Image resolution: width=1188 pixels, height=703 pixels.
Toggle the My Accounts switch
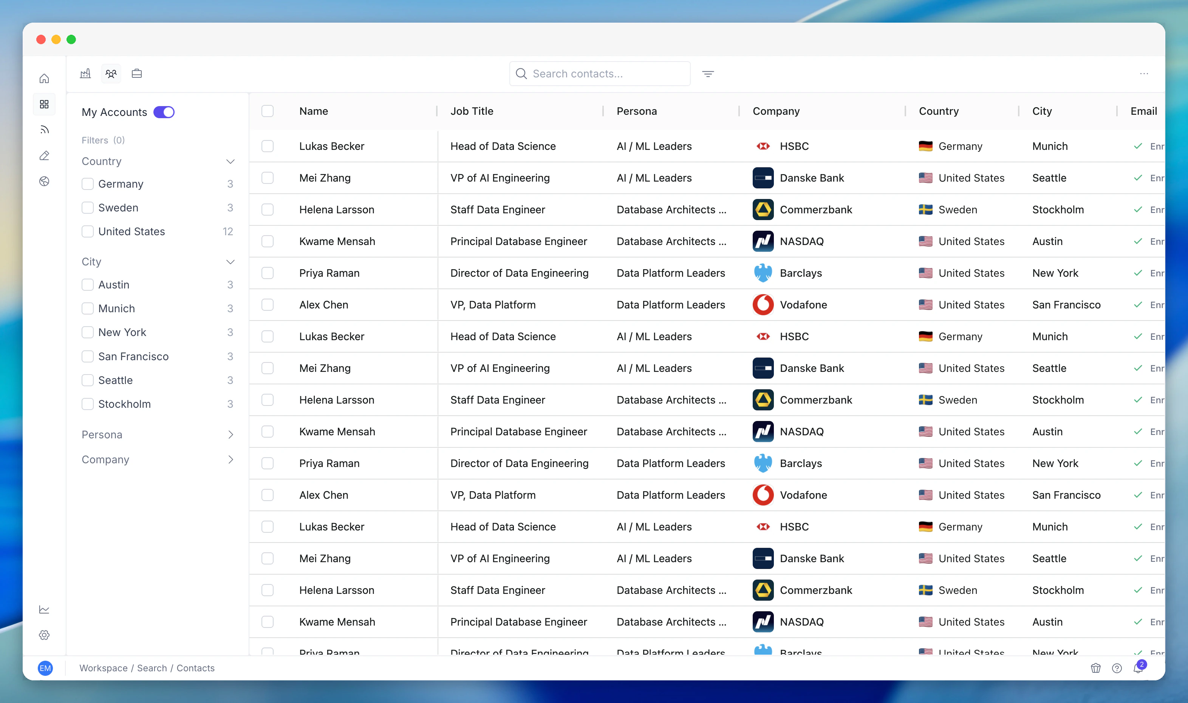click(164, 112)
